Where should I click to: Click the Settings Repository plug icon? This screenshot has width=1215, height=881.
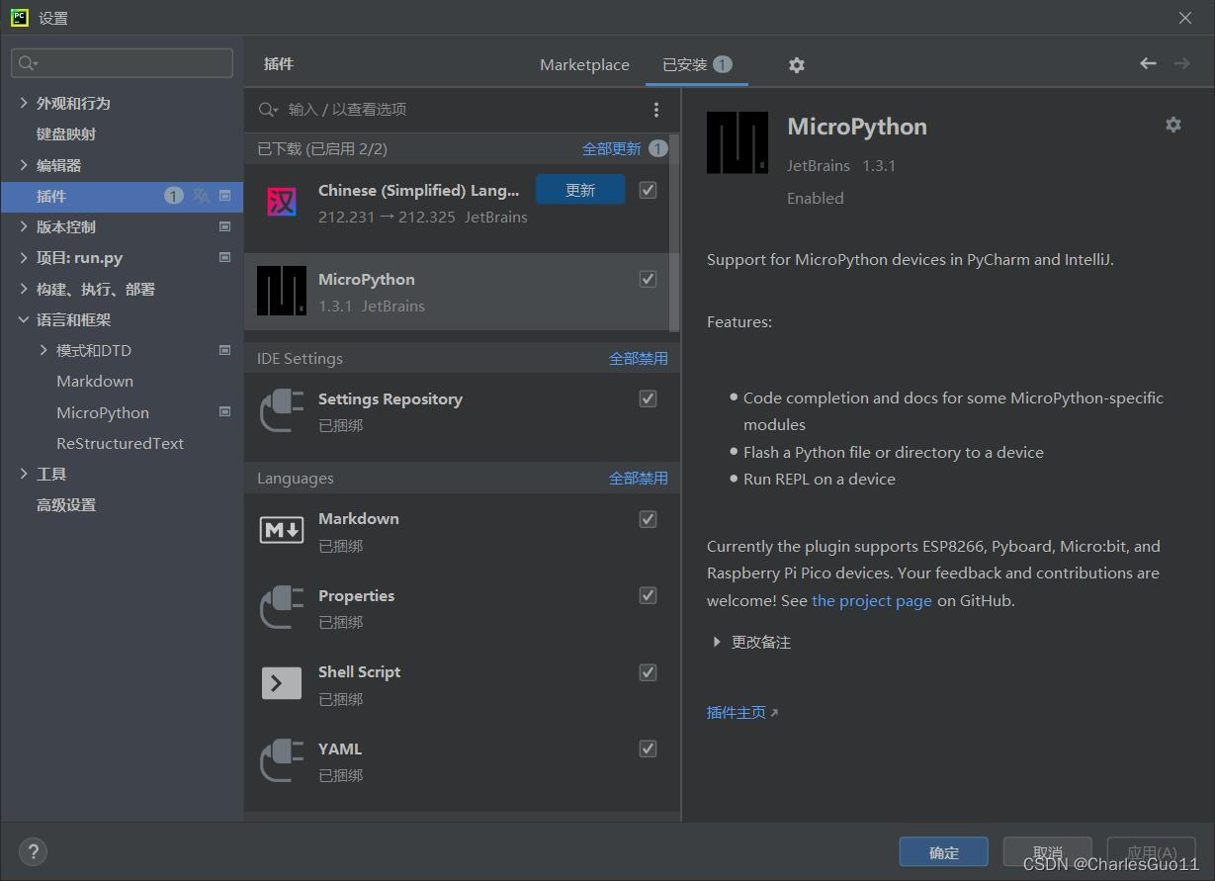282,411
